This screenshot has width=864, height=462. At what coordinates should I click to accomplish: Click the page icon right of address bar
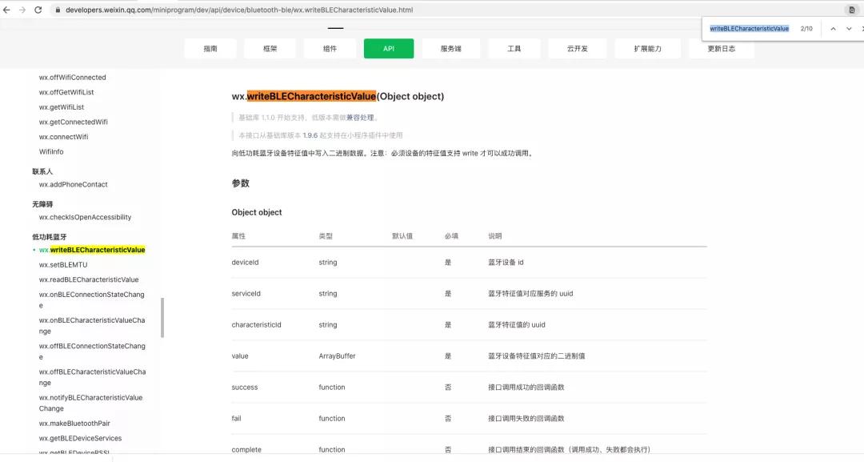coord(852,10)
